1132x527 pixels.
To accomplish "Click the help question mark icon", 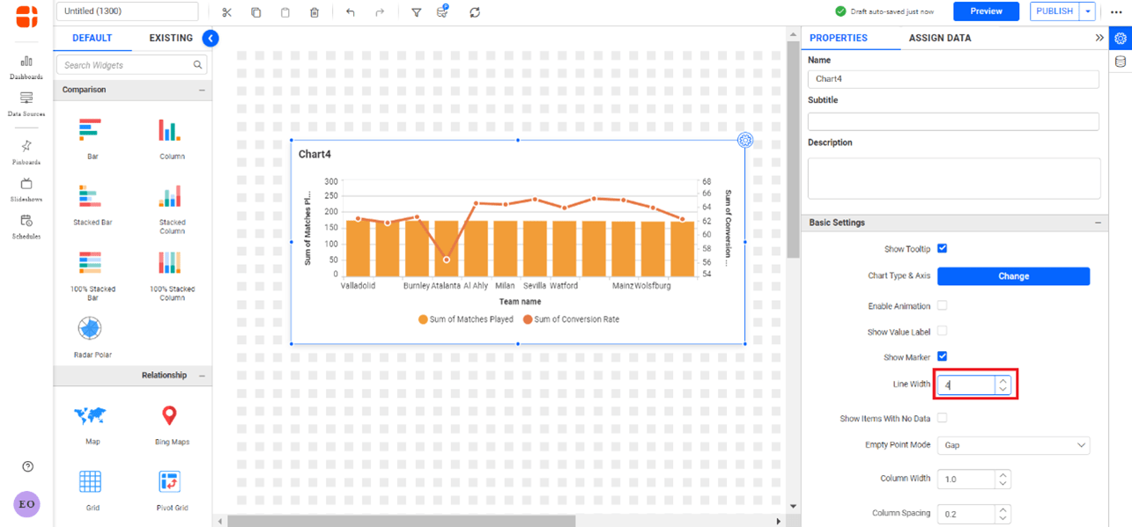I will [27, 466].
